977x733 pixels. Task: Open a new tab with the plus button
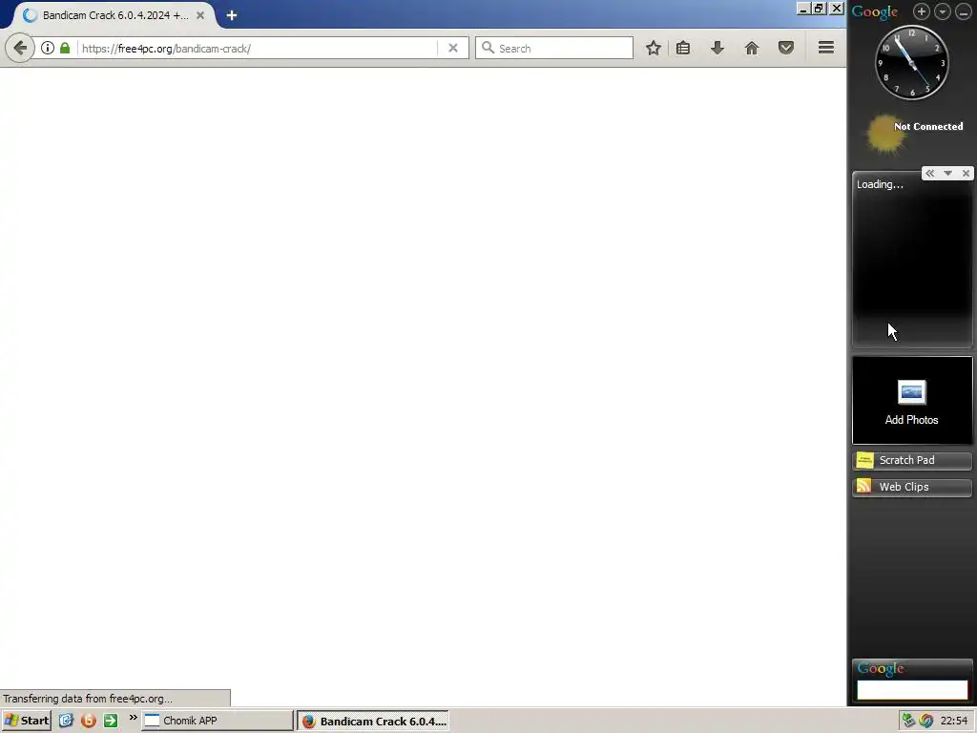click(231, 15)
